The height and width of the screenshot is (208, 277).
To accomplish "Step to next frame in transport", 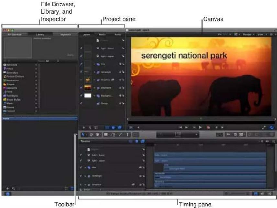I will tap(222, 127).
